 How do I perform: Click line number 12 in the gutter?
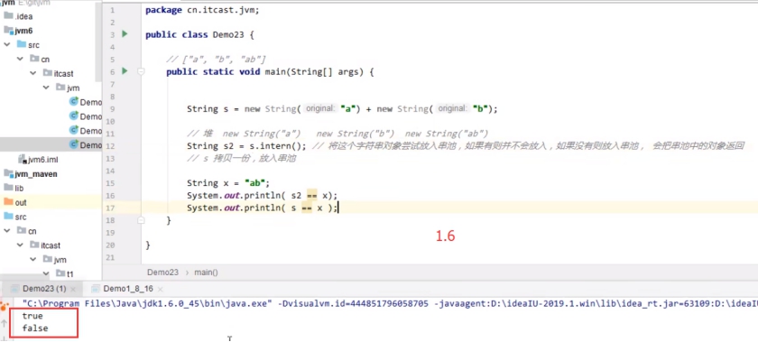pos(110,145)
